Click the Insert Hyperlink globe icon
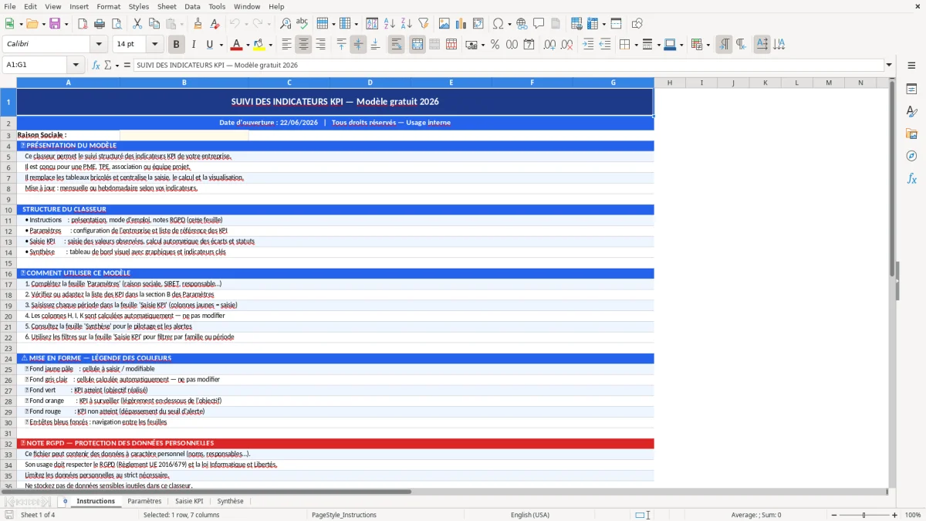Image resolution: width=926 pixels, height=521 pixels. tap(522, 24)
